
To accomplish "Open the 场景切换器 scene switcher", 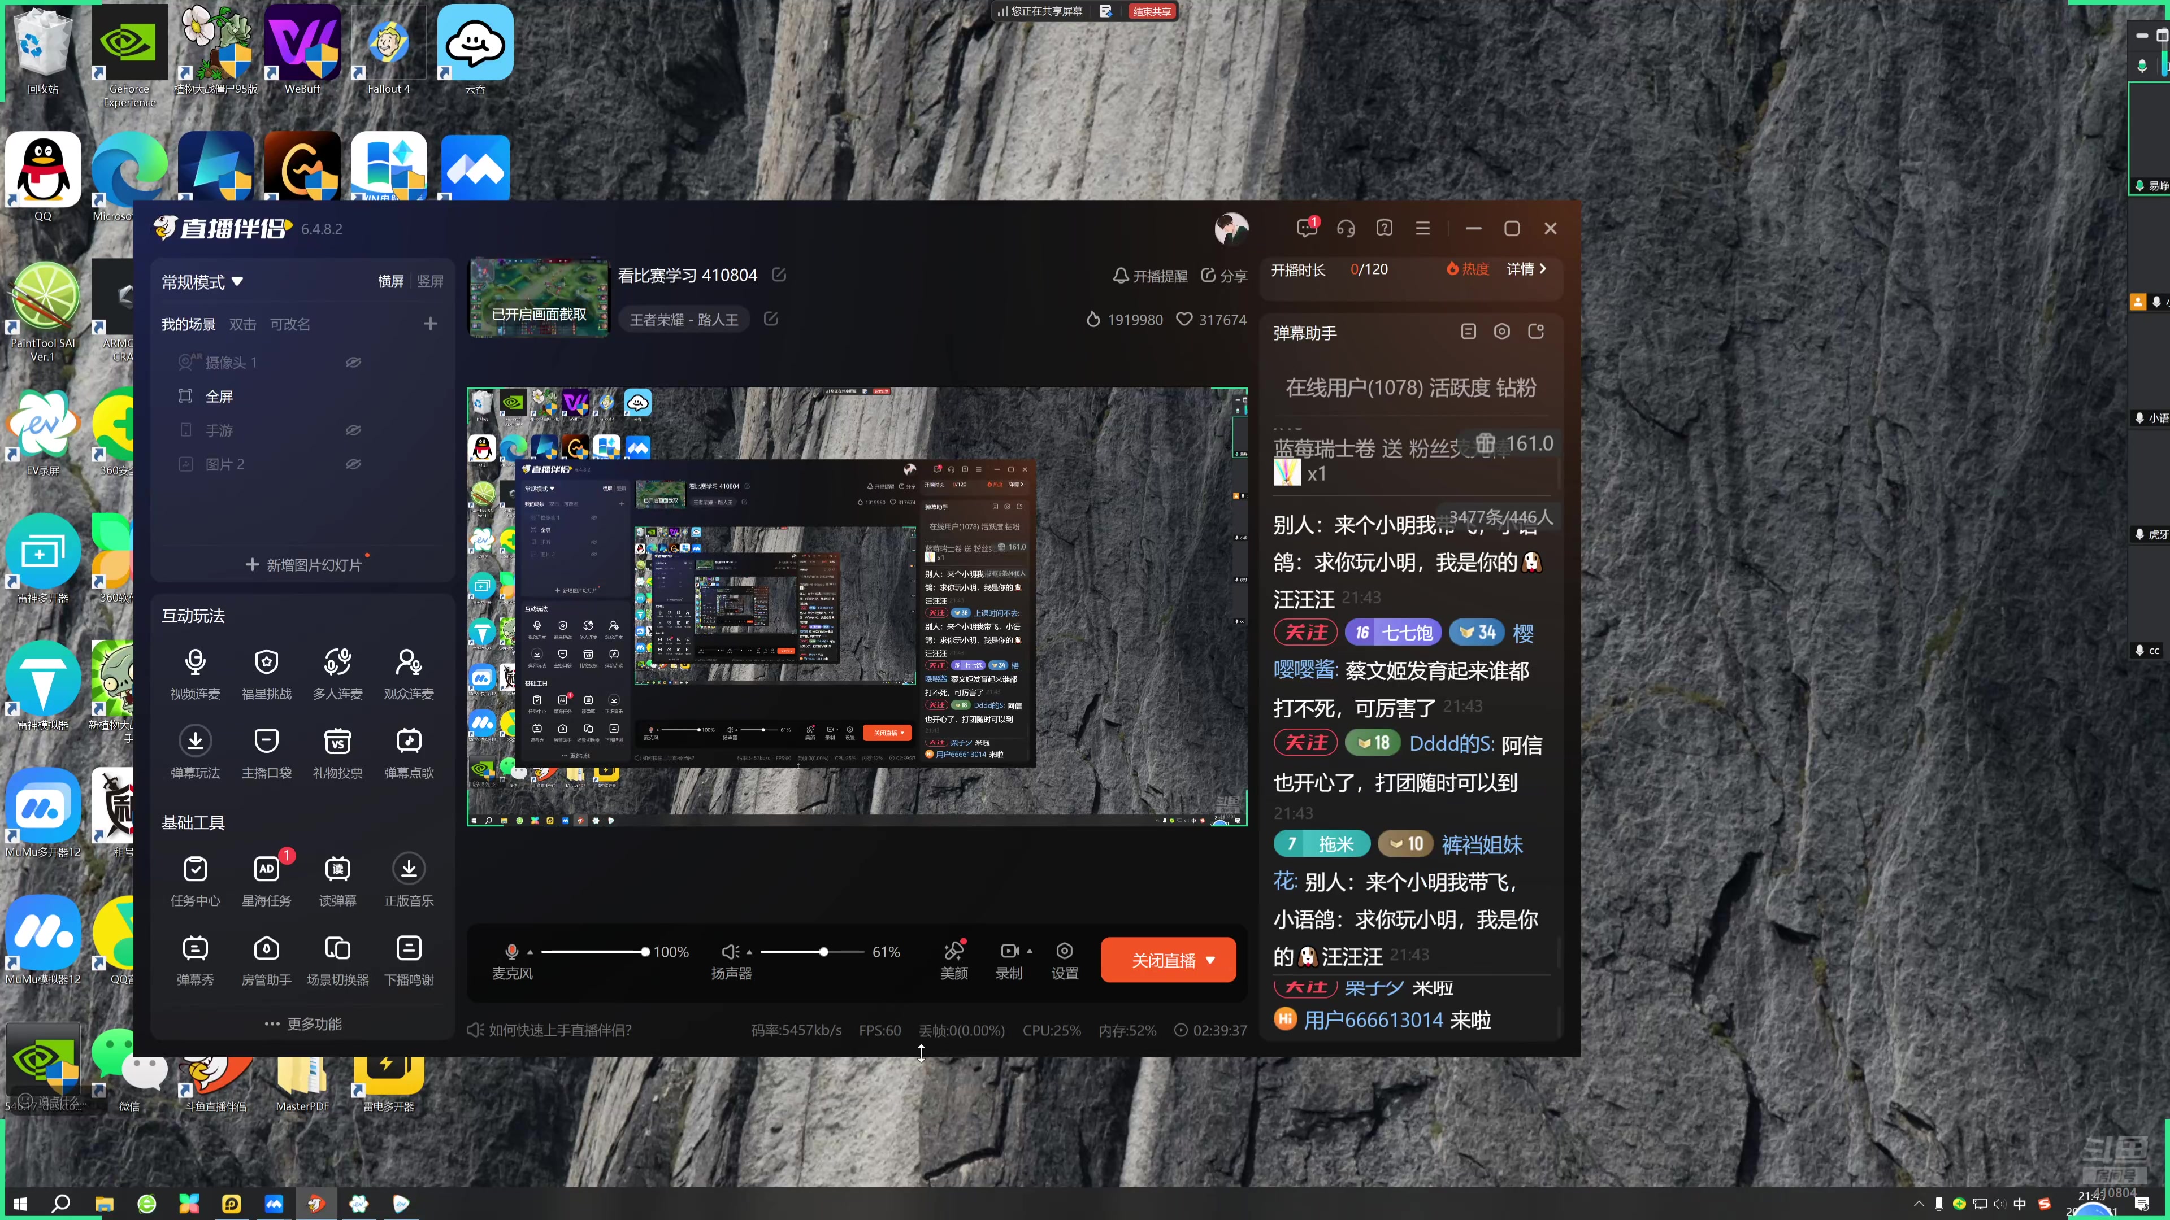I will (x=337, y=960).
